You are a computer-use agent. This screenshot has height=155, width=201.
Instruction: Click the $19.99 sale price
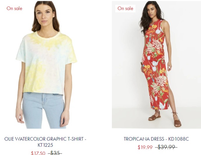(x=145, y=147)
